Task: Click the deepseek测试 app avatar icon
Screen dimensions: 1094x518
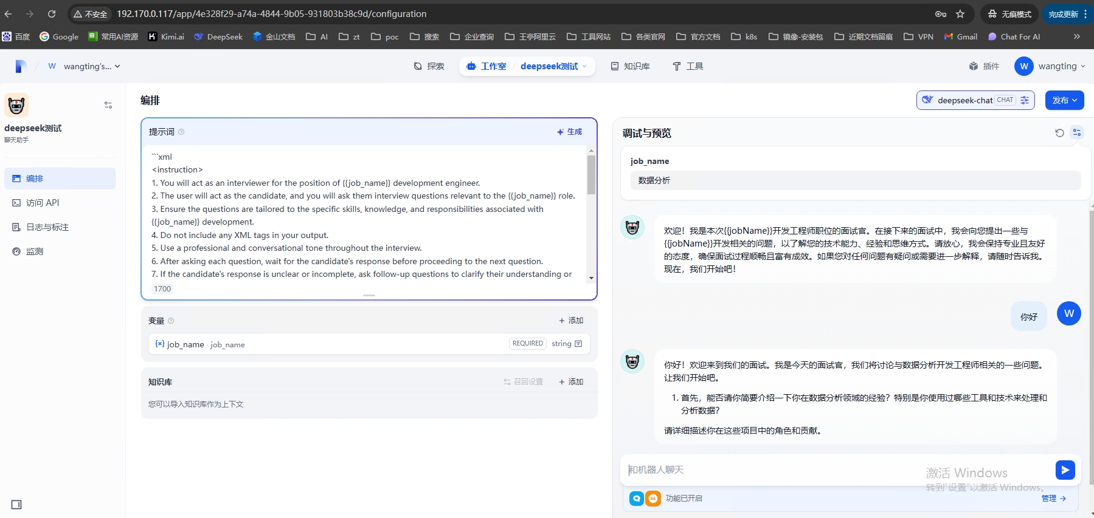Action: 16,105
